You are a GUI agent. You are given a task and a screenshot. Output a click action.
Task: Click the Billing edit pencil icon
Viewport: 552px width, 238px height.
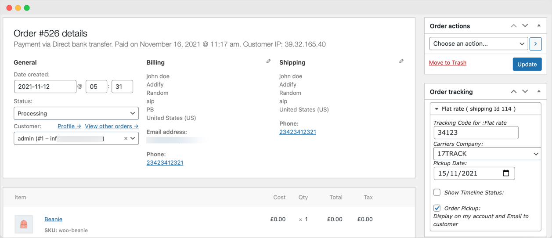(268, 61)
